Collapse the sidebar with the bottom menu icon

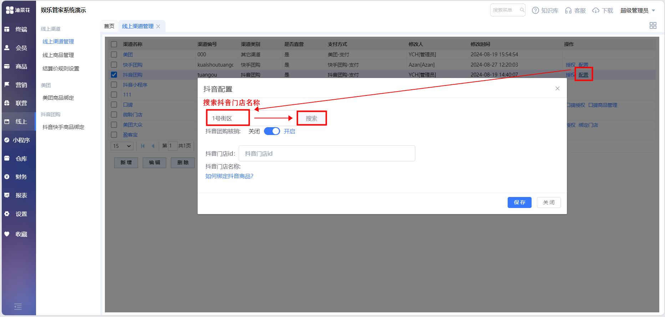click(18, 306)
